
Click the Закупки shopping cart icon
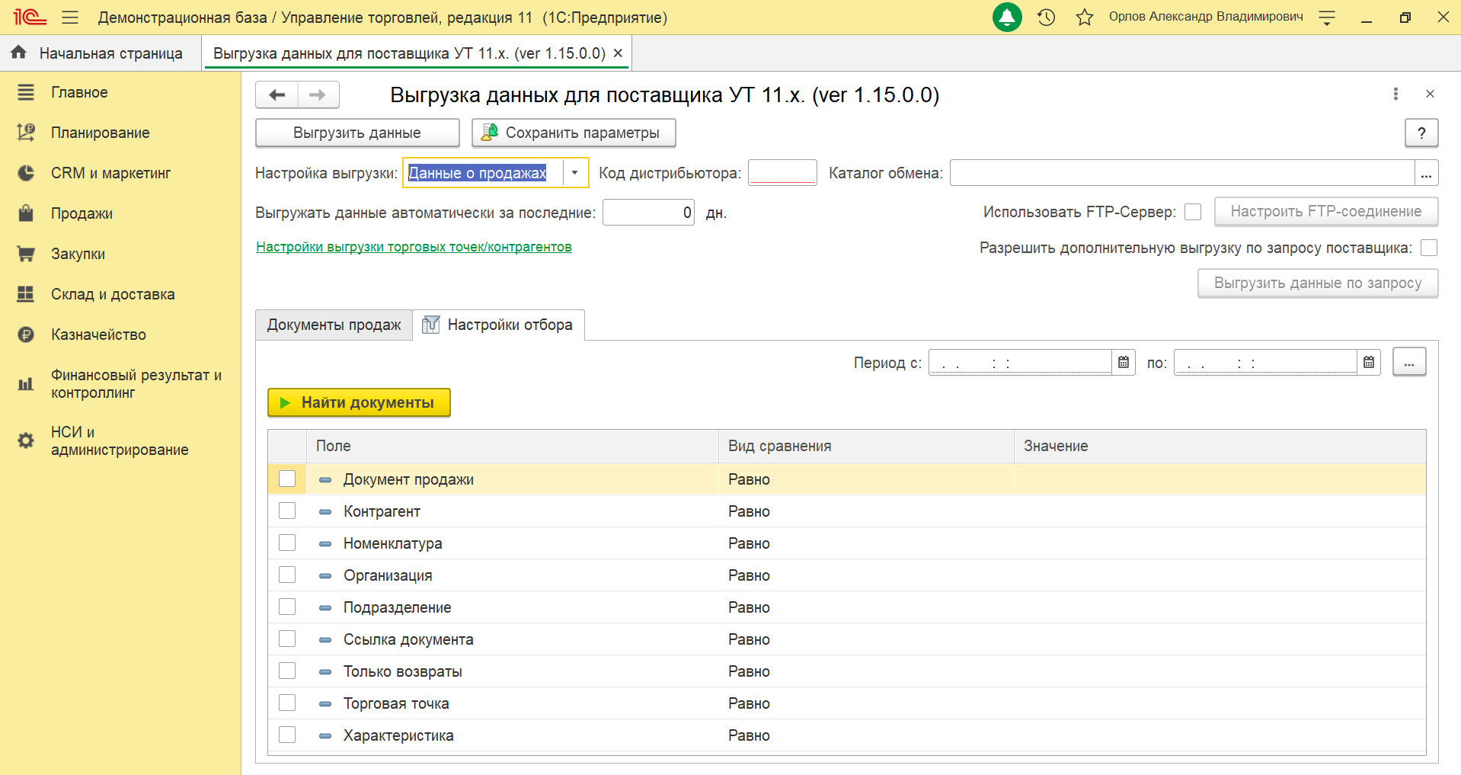coord(26,254)
